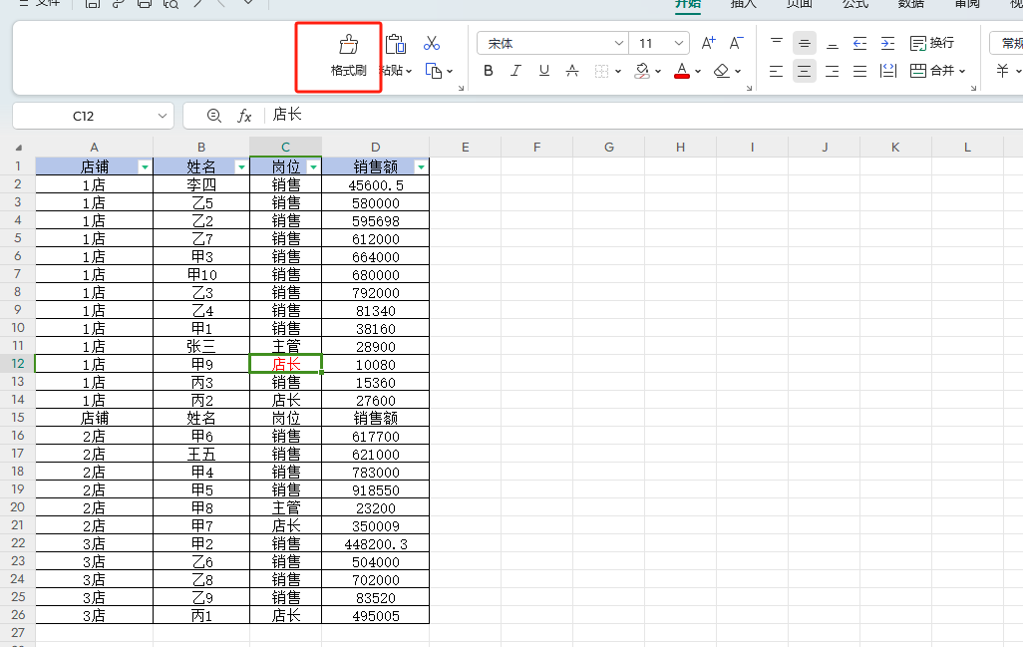The image size is (1023, 647).
Task: Open the copy options dropdown arrow
Action: click(450, 71)
